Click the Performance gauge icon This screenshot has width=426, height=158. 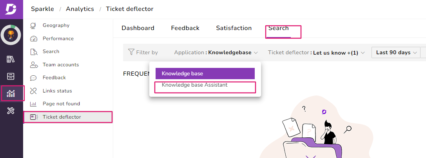click(33, 39)
